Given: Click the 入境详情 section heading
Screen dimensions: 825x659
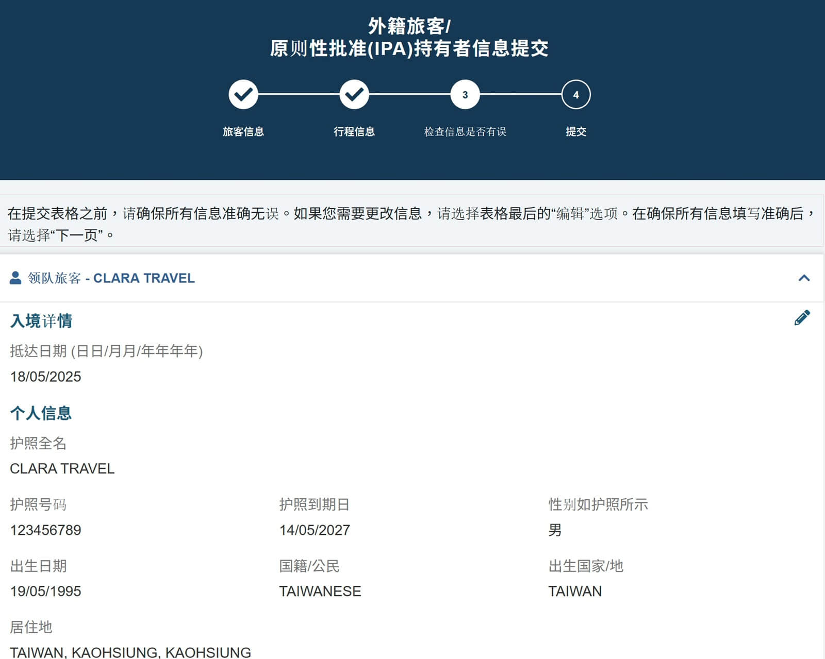Looking at the screenshot, I should point(41,320).
